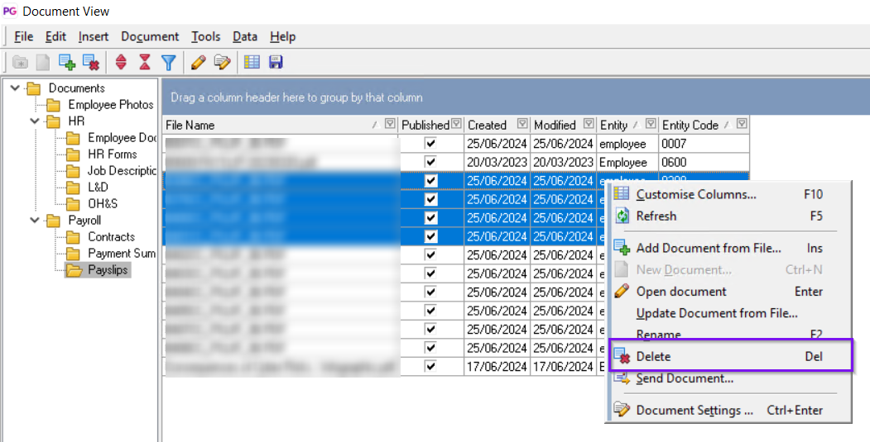Click the delete document toolbar icon
Screen dimensions: 870x442
(x=90, y=62)
